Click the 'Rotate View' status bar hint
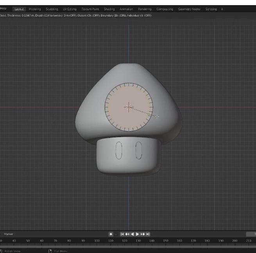 (13, 251)
